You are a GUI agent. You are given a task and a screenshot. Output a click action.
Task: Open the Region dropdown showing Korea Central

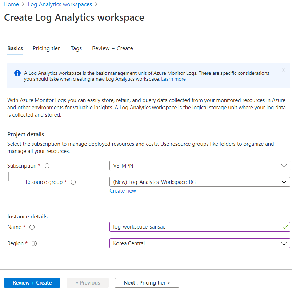(x=200, y=243)
